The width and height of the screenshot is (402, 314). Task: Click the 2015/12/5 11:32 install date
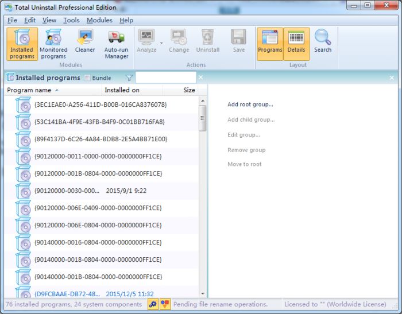coord(130,294)
